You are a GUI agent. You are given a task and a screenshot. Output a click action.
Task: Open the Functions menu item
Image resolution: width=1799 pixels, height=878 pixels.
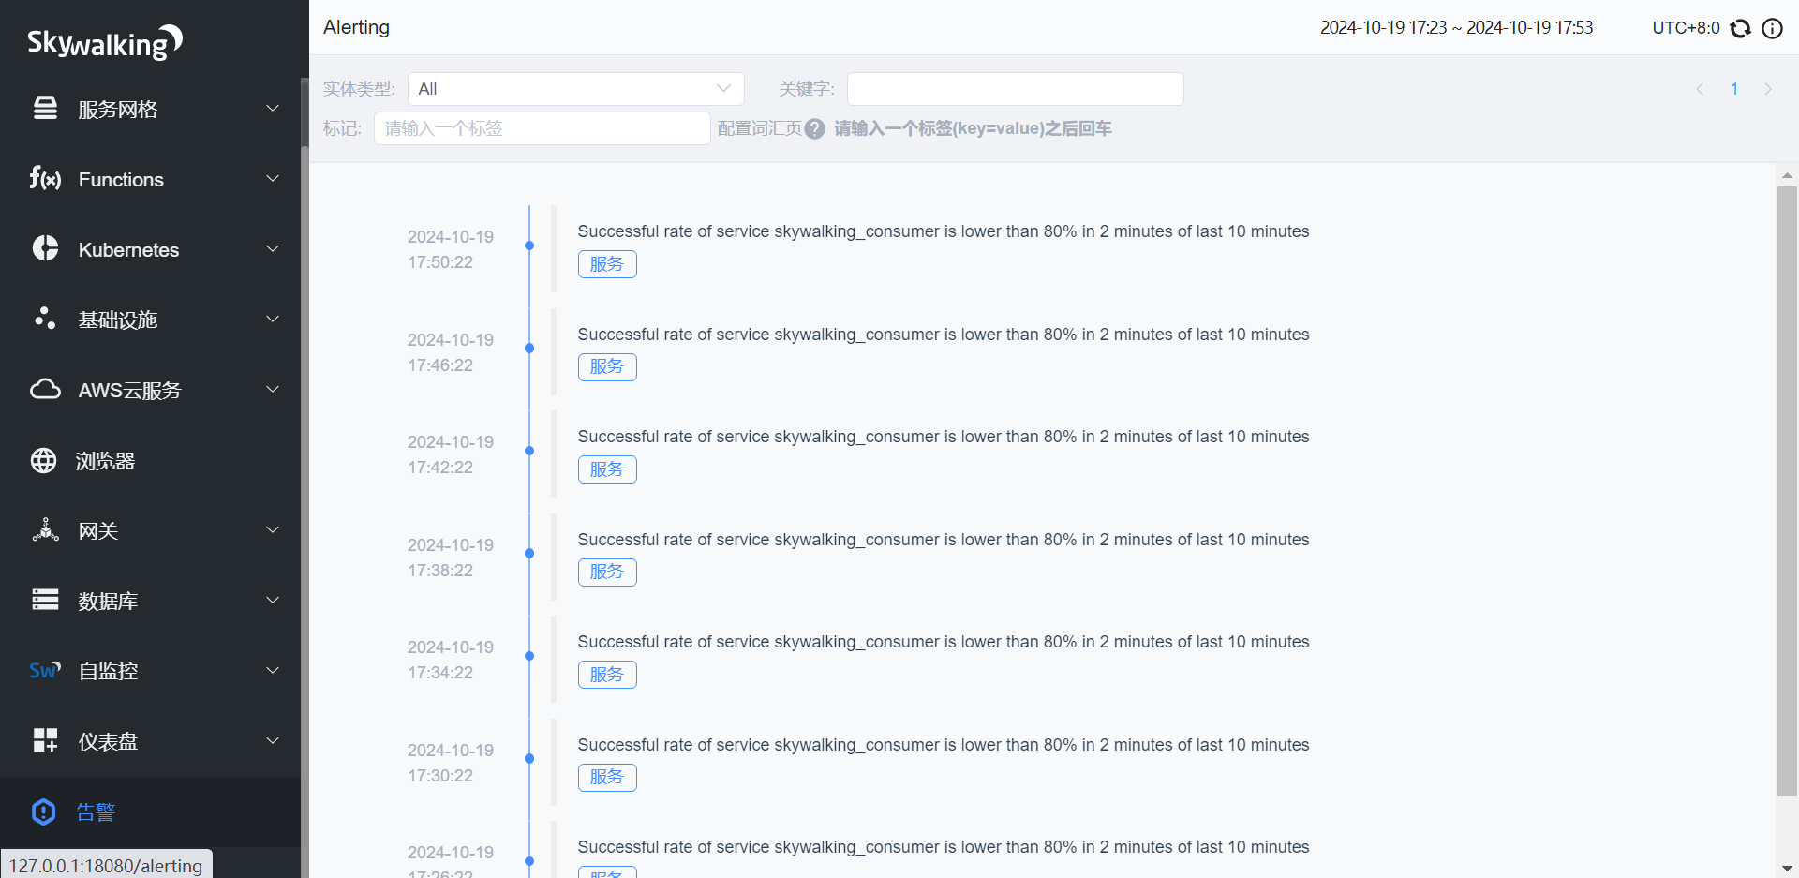tap(150, 179)
